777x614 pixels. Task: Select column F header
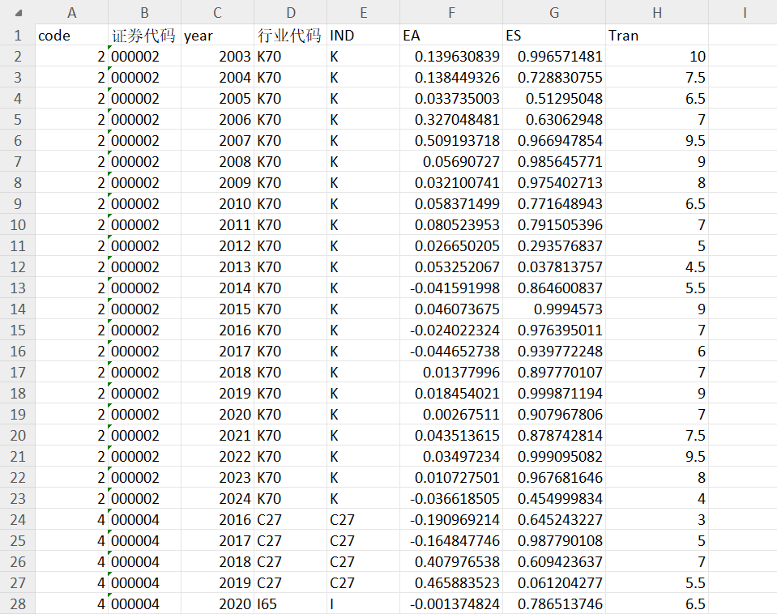tap(451, 12)
